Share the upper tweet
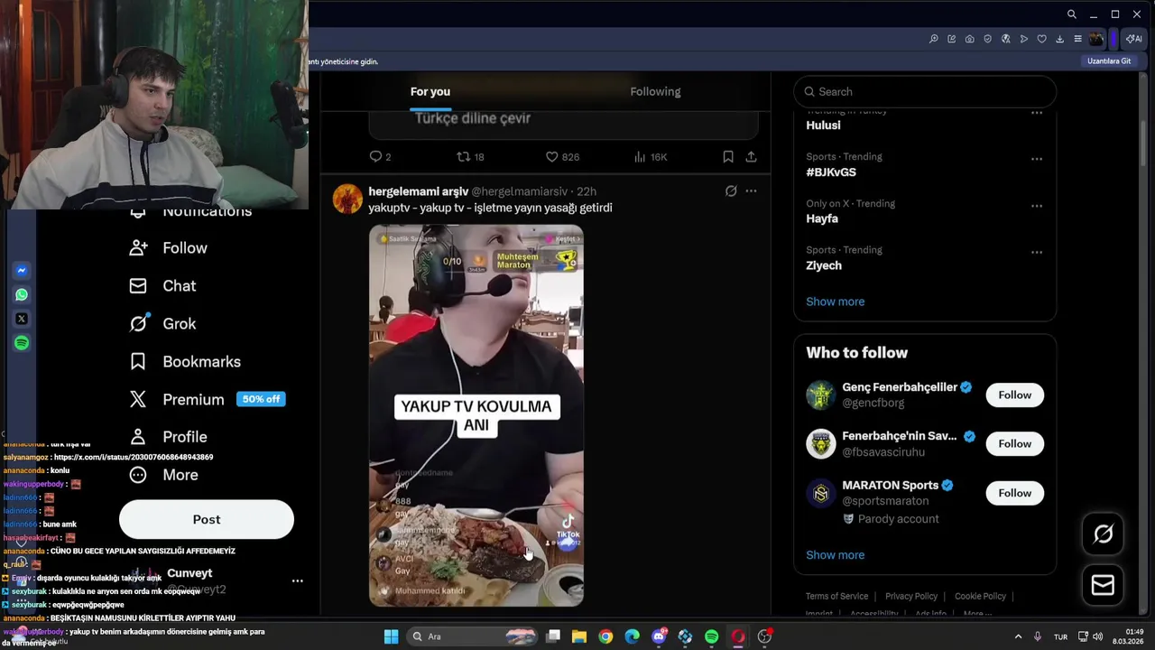The image size is (1155, 650). click(x=751, y=156)
